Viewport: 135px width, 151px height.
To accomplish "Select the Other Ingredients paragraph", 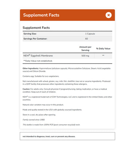I will coord(67,70).
